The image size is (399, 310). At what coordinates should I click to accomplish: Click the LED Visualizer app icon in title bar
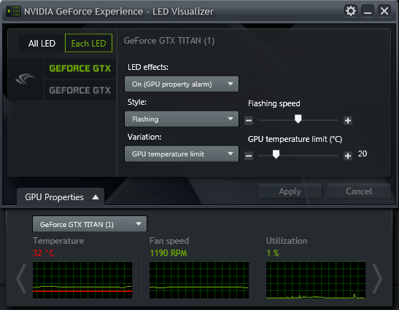pyautogui.click(x=13, y=12)
